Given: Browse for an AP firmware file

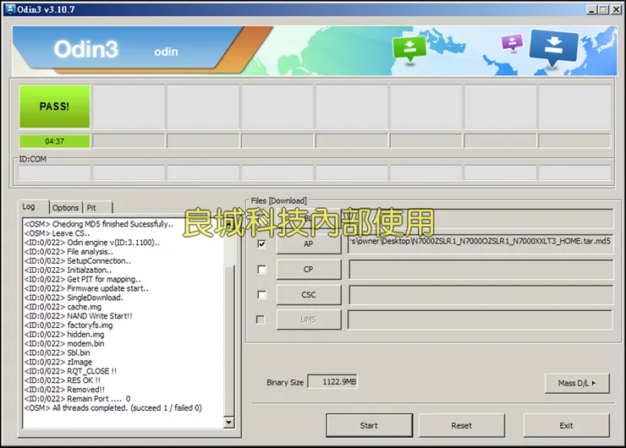Looking at the screenshot, I should pos(309,243).
